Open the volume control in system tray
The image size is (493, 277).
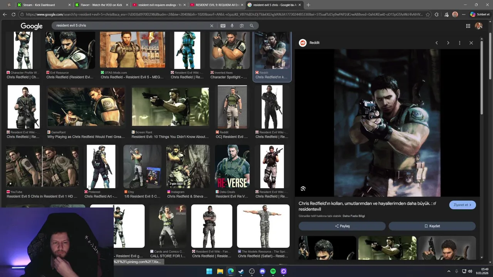point(470,271)
